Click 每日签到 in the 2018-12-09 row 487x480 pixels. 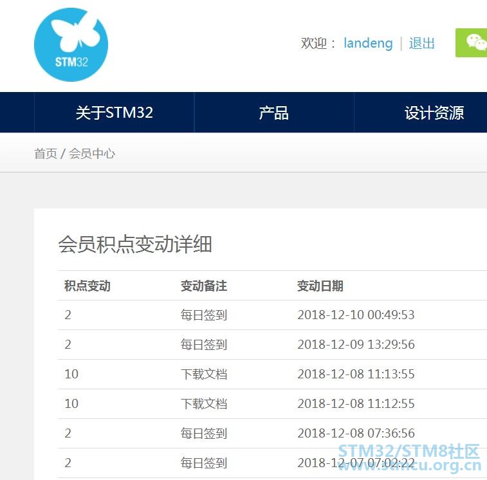pos(204,344)
